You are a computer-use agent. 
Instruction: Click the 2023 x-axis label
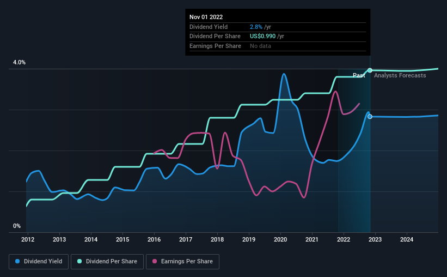coord(375,239)
